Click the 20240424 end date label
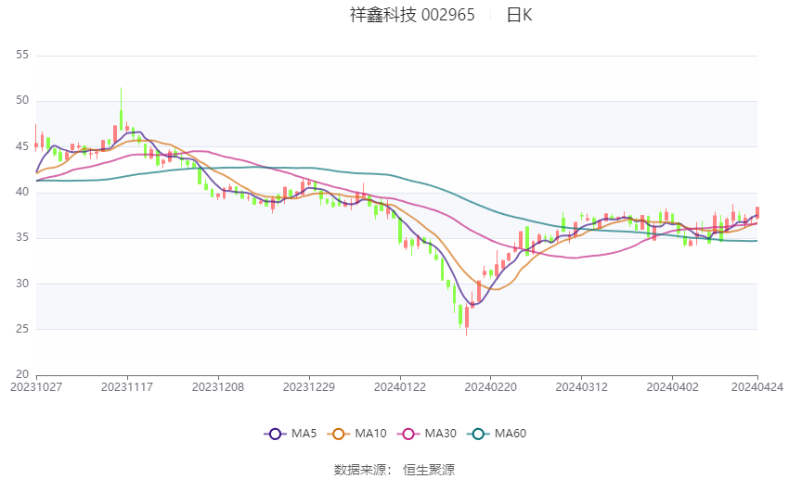 [757, 387]
